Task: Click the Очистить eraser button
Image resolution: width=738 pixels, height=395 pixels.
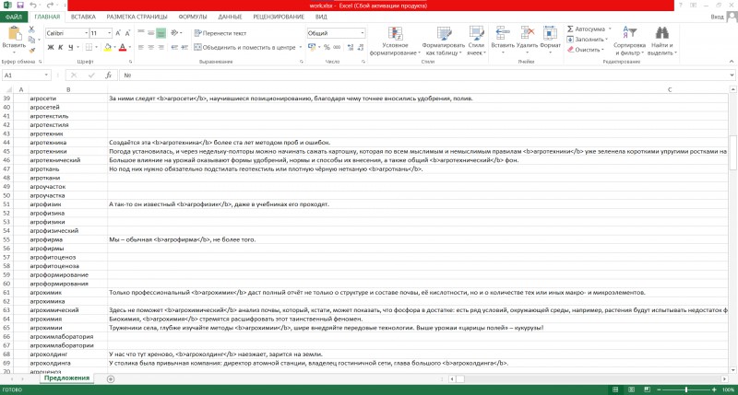Action: [585, 50]
